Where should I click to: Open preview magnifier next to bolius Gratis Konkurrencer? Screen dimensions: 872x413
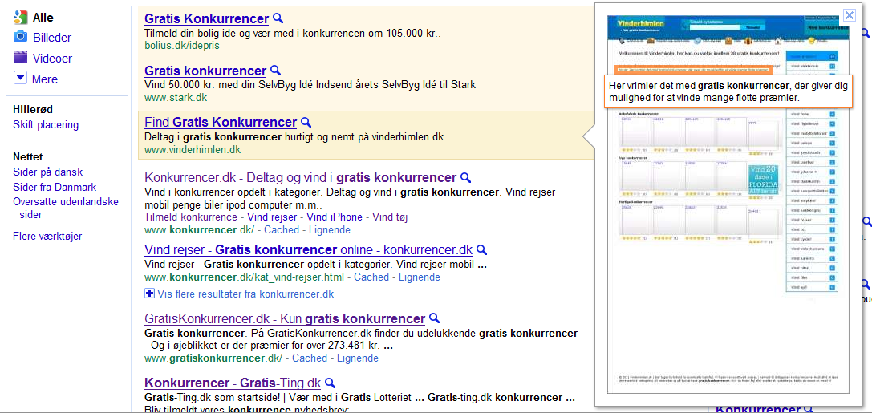point(278,19)
